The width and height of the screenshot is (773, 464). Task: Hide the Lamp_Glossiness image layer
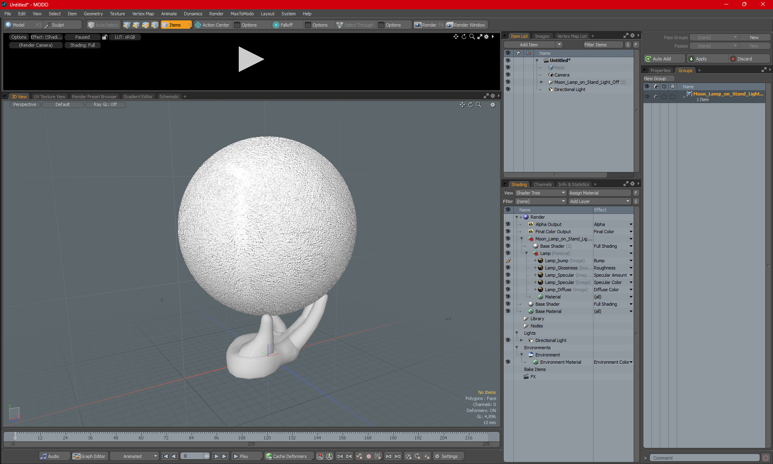(508, 268)
